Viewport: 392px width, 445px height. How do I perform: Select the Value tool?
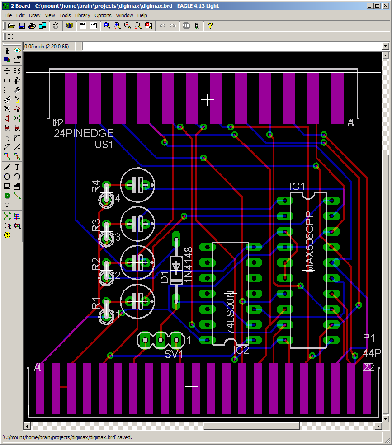pyautogui.click(x=17, y=128)
